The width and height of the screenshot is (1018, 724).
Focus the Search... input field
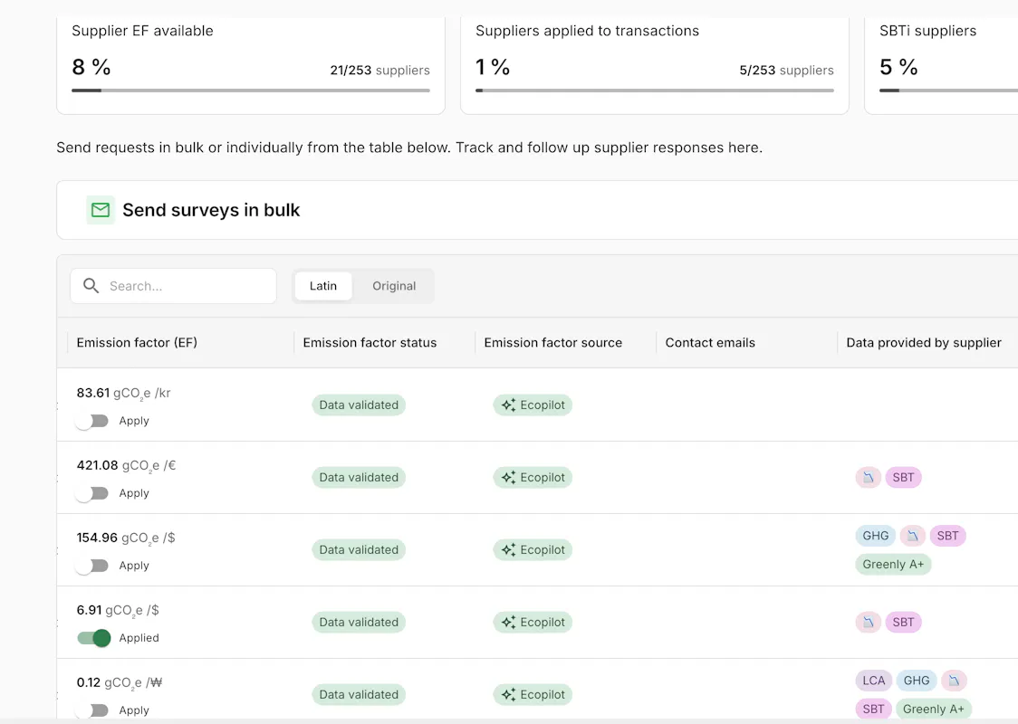[173, 286]
